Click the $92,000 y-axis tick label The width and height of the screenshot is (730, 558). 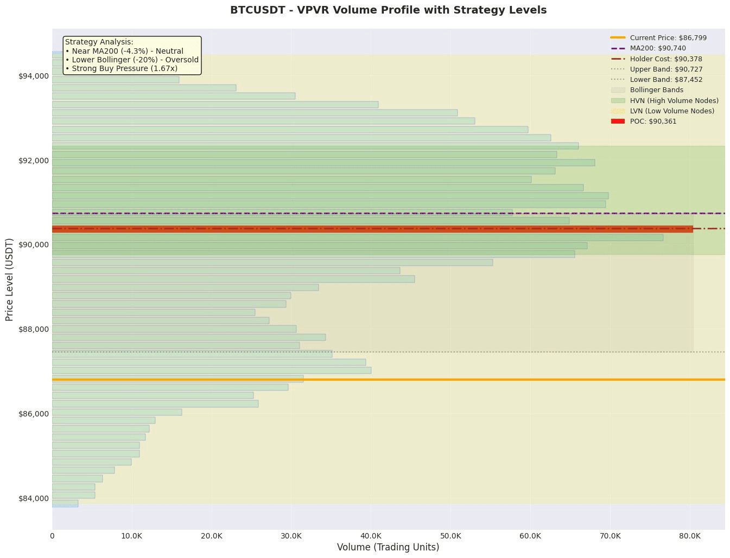pyautogui.click(x=34, y=161)
